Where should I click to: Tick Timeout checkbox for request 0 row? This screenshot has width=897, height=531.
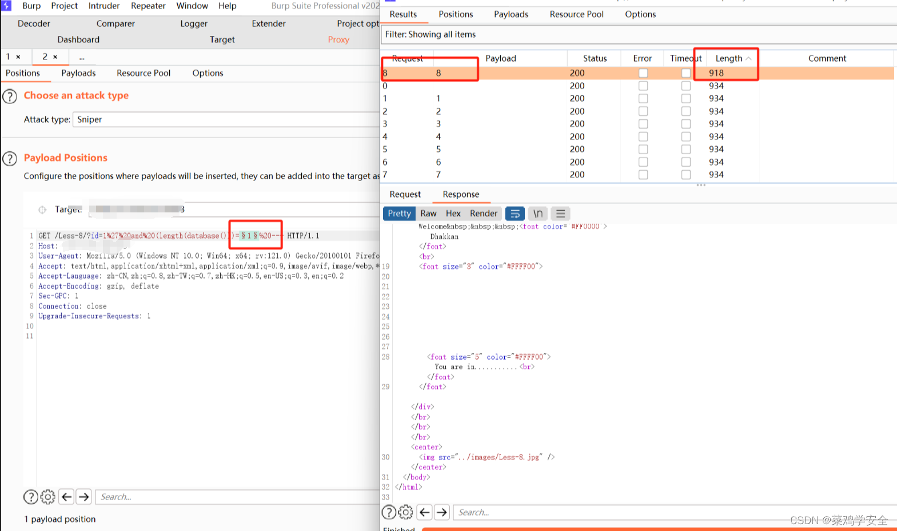pos(686,86)
